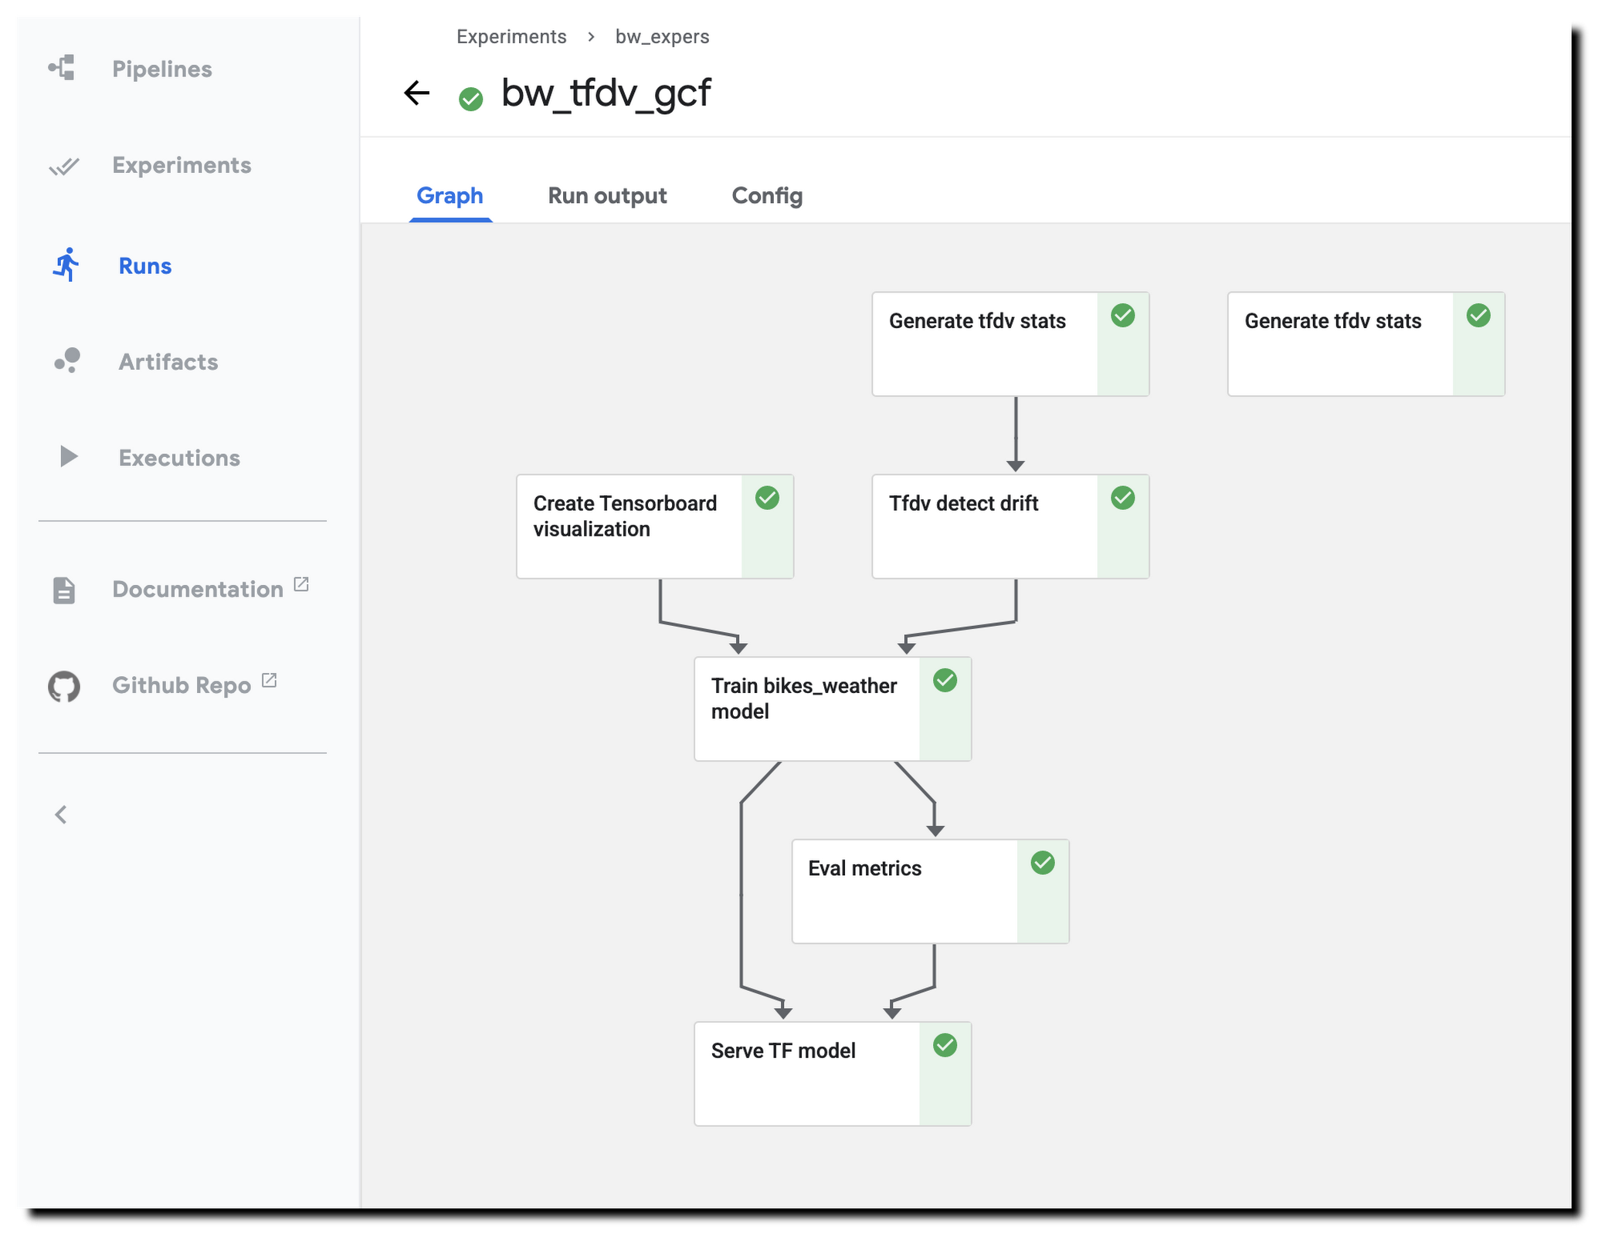Click the Runs running-person icon
Viewport: 1622px width, 1258px height.
66,265
